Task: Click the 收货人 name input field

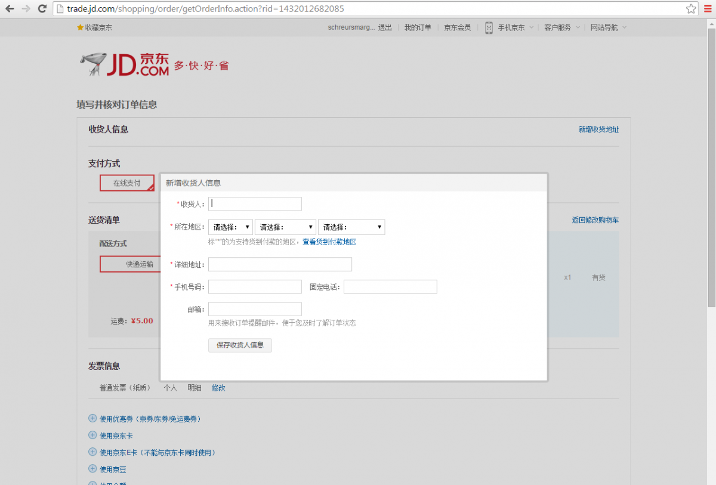Action: click(255, 203)
